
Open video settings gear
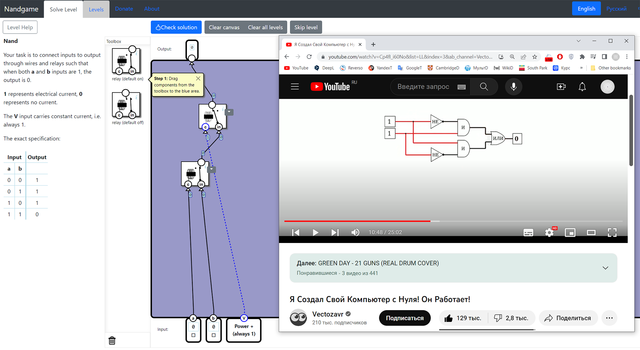[549, 232]
